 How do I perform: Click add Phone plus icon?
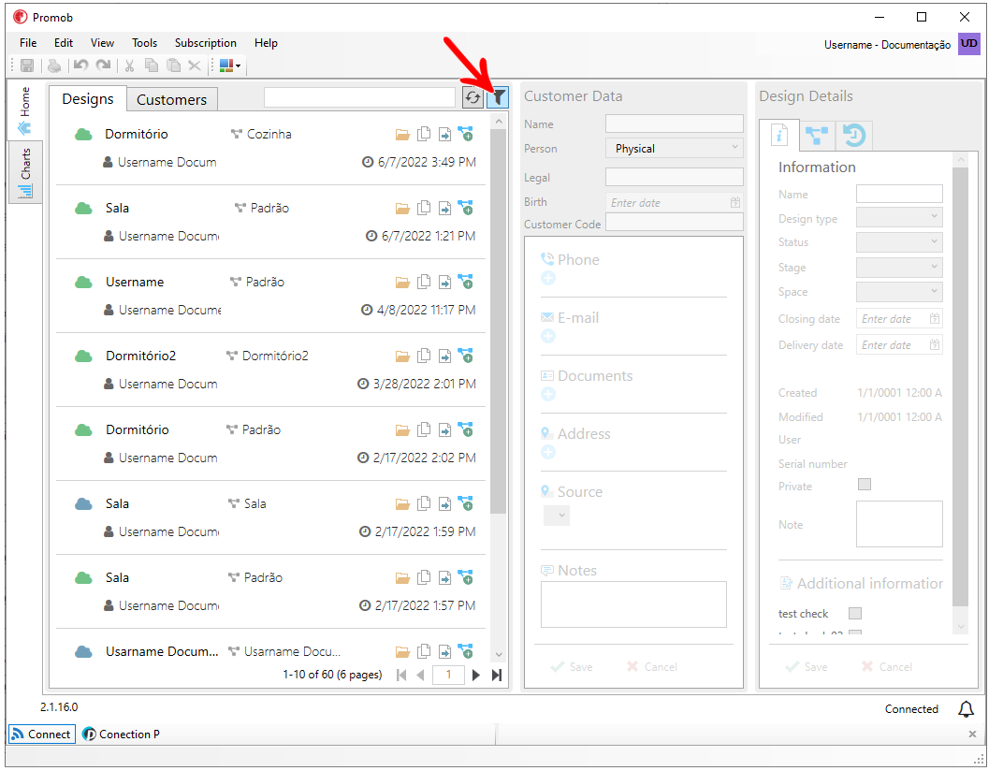548,278
